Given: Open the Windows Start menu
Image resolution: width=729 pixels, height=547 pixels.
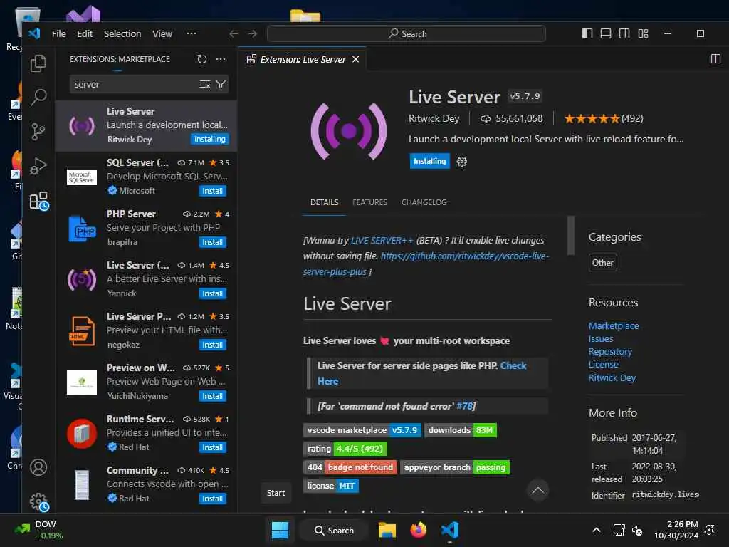Looking at the screenshot, I should click(280, 530).
